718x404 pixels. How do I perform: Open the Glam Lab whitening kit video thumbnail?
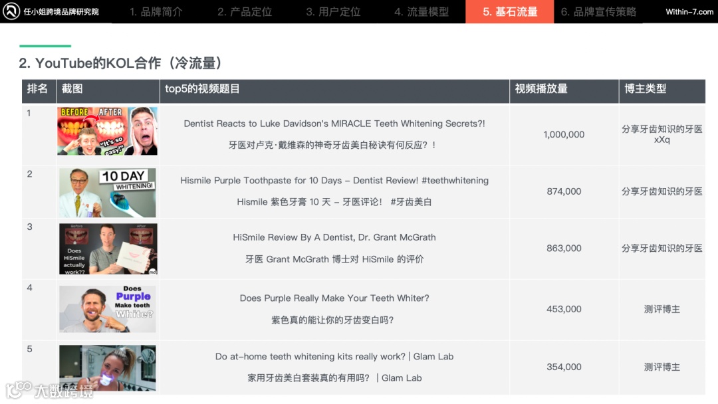(107, 366)
